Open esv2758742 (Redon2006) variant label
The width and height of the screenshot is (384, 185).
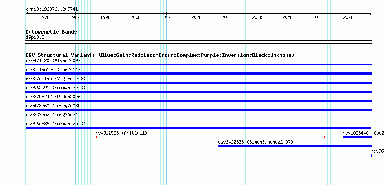54,97
